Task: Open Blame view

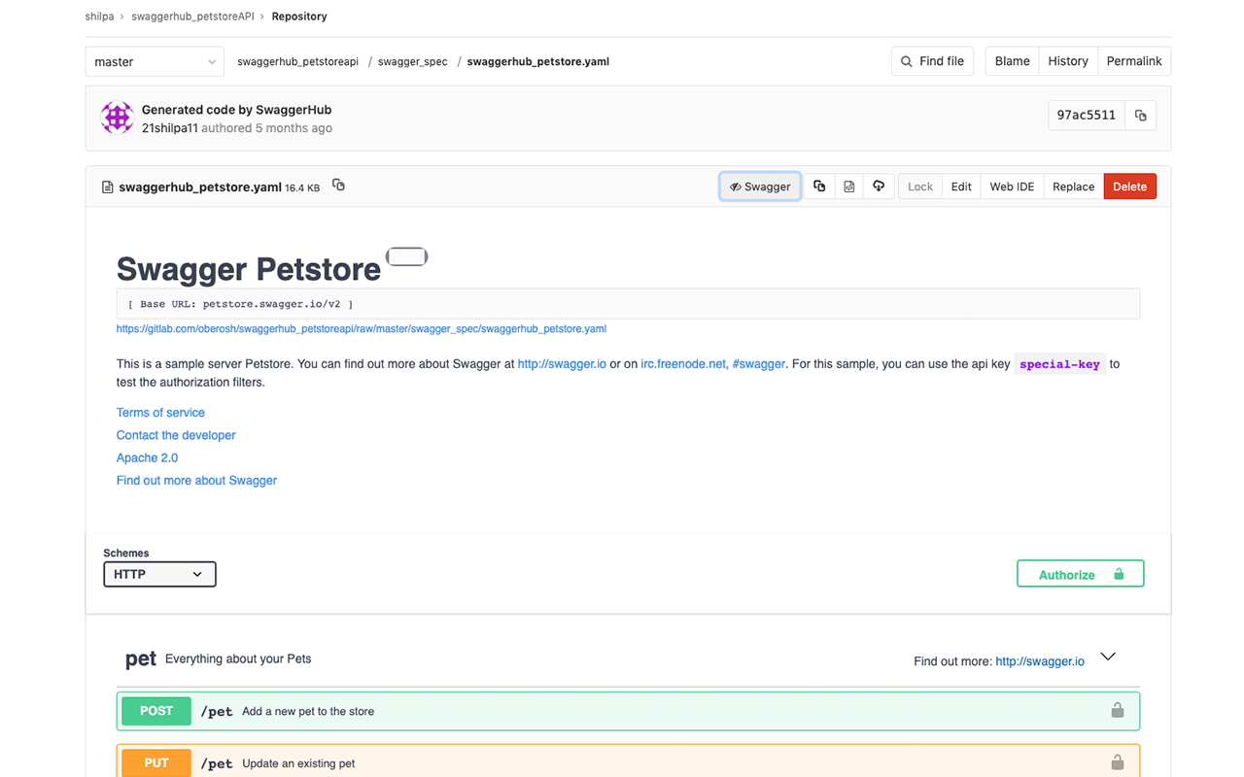Action: click(1013, 61)
